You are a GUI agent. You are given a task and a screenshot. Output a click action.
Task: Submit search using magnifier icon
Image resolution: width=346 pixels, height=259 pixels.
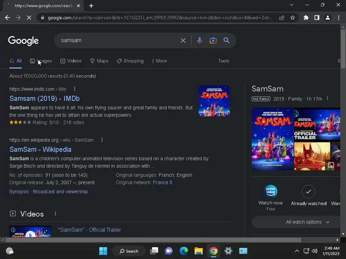pos(227,40)
